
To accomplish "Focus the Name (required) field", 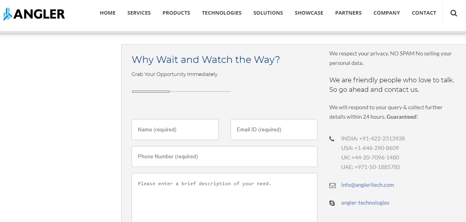I will tap(175, 130).
